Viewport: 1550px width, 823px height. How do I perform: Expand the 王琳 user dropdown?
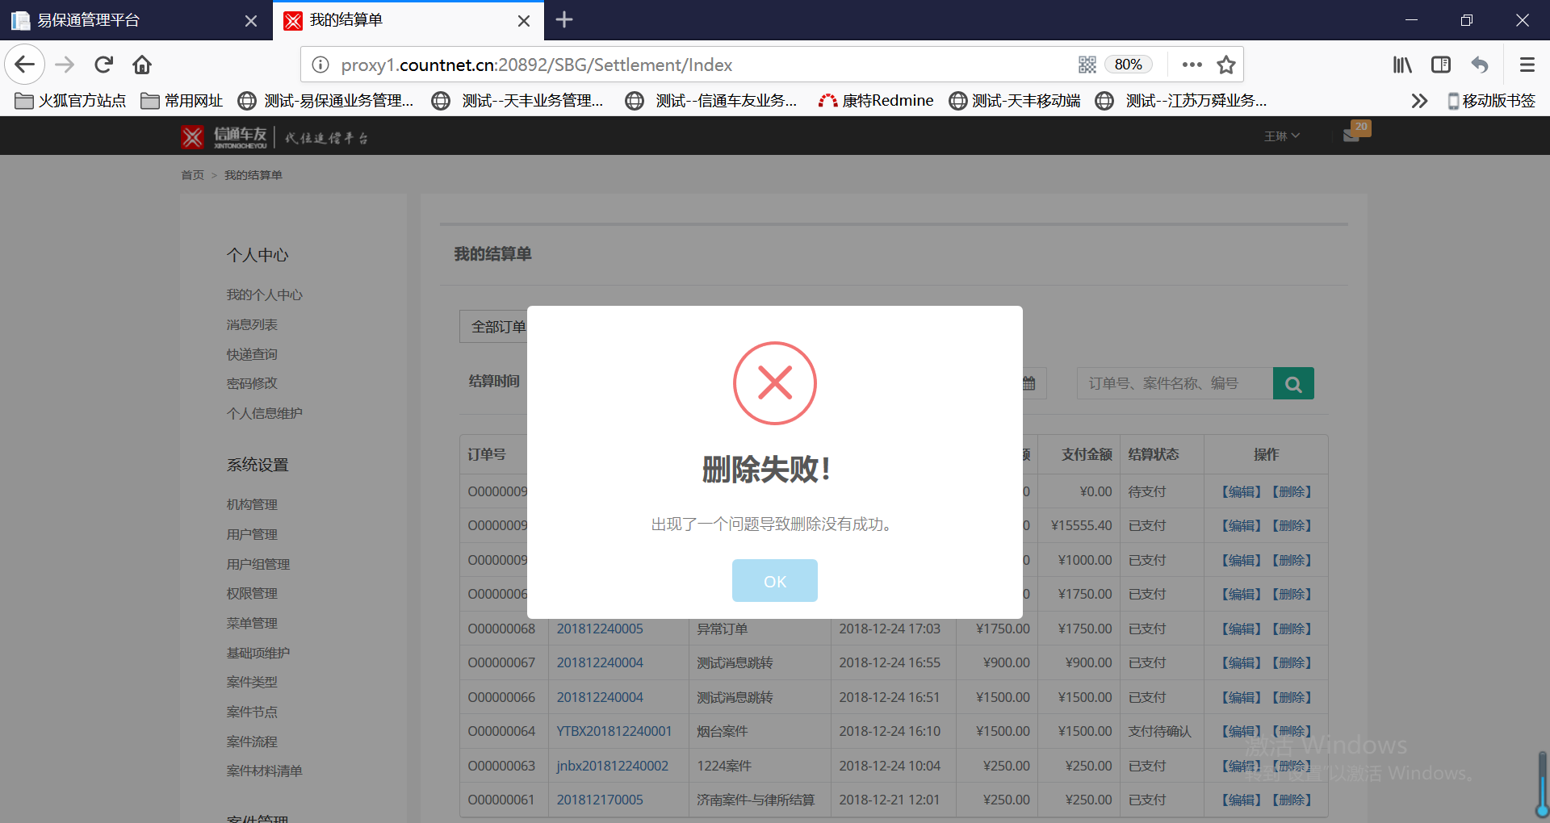(1282, 136)
